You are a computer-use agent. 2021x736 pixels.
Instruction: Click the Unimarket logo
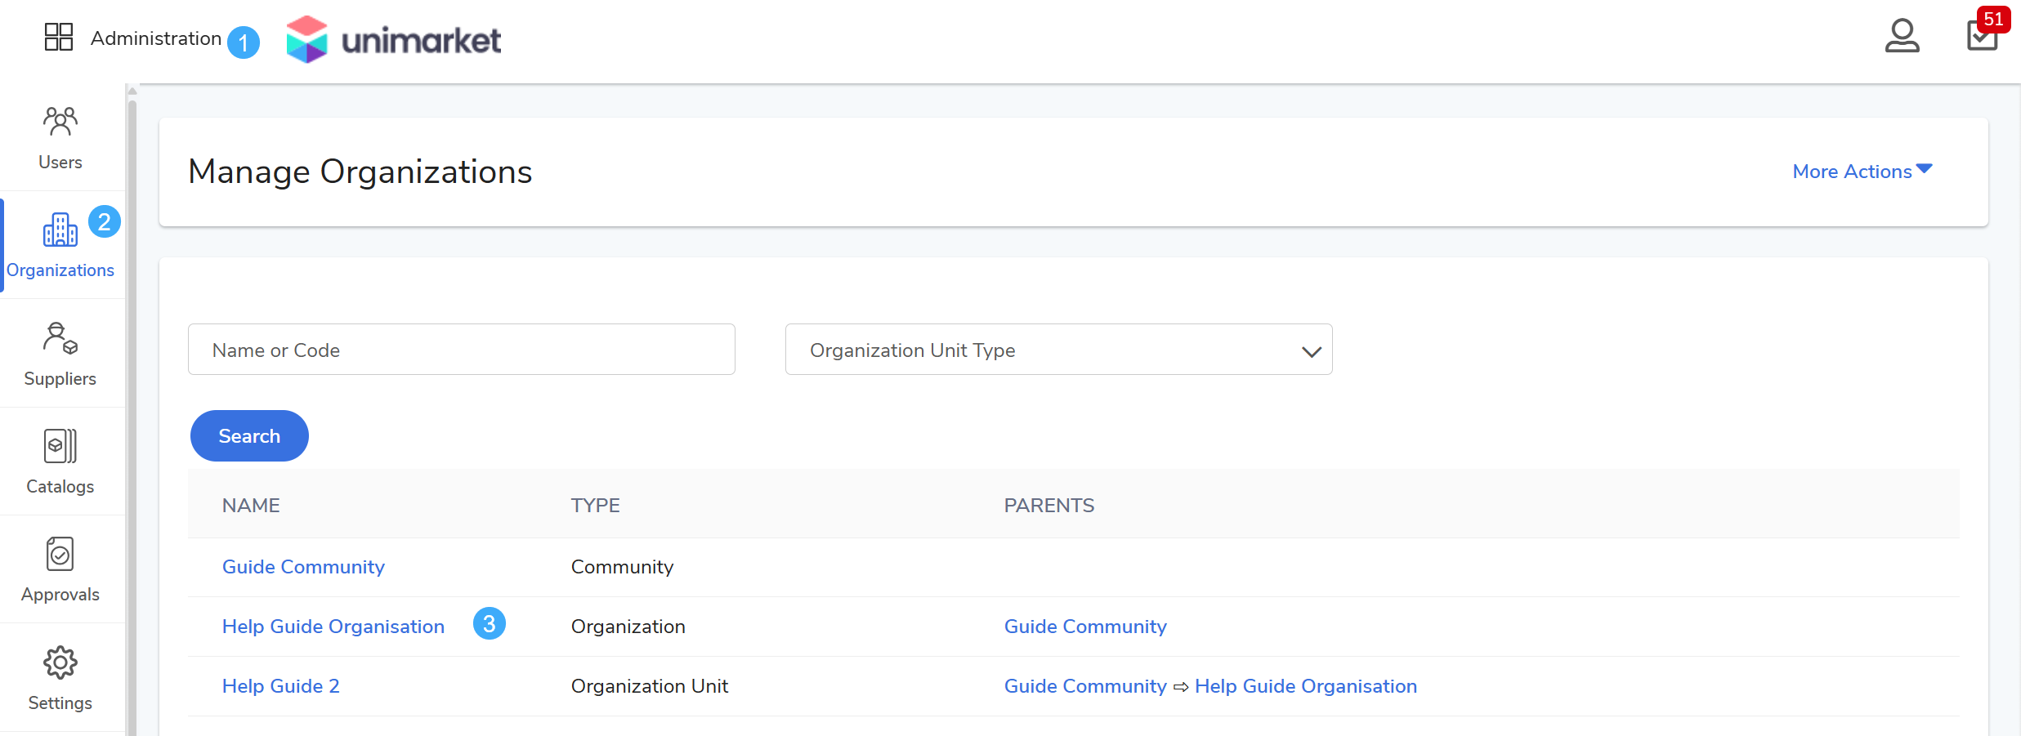[x=393, y=39]
